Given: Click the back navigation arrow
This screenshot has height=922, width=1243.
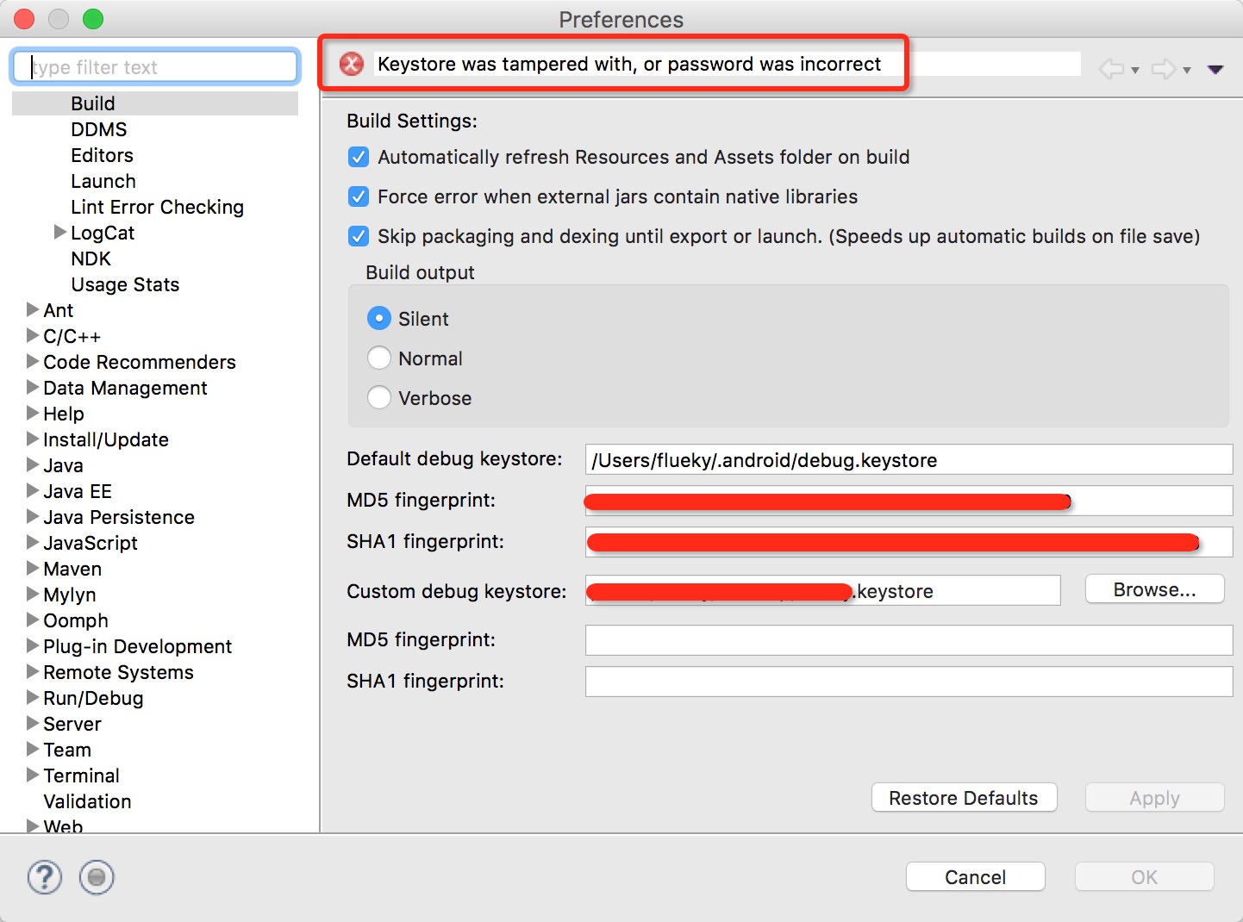Looking at the screenshot, I should point(1111,69).
